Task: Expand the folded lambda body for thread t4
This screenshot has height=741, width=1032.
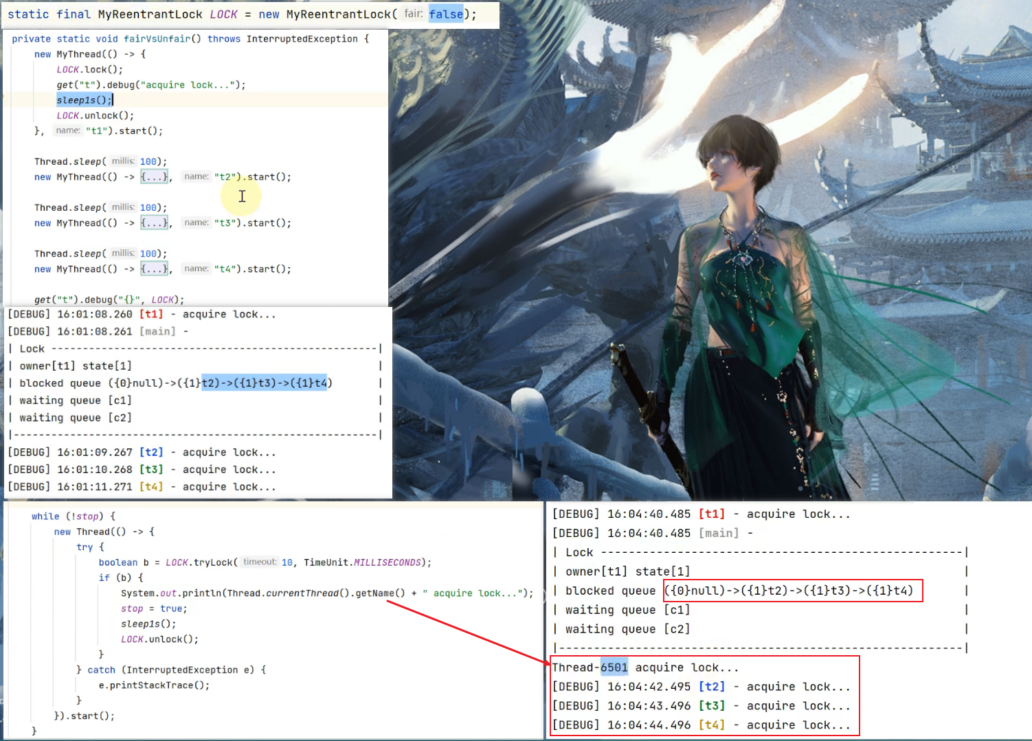Action: pyautogui.click(x=155, y=269)
